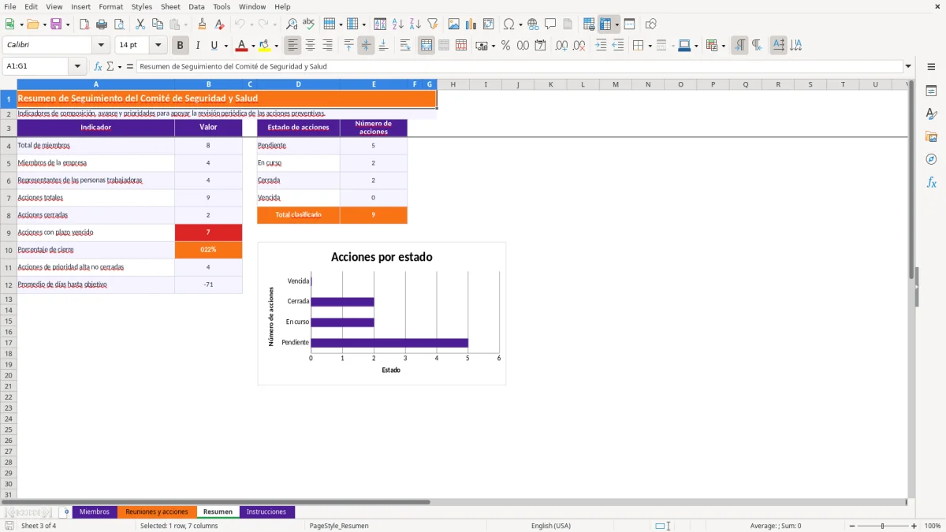Open print preview

pyautogui.click(x=119, y=24)
